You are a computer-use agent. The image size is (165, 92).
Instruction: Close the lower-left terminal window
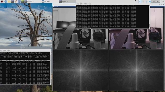tap(50, 48)
